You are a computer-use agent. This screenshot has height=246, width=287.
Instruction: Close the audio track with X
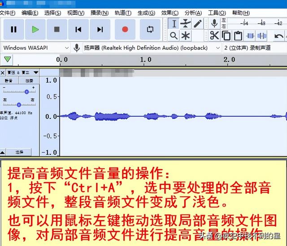(x=3, y=73)
